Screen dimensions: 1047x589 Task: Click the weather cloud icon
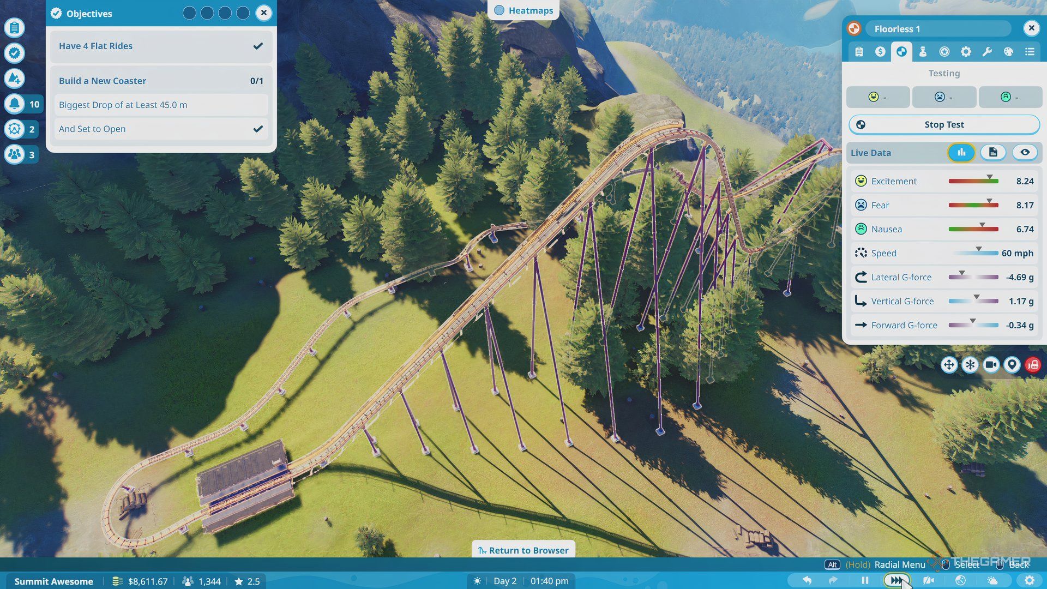click(992, 581)
